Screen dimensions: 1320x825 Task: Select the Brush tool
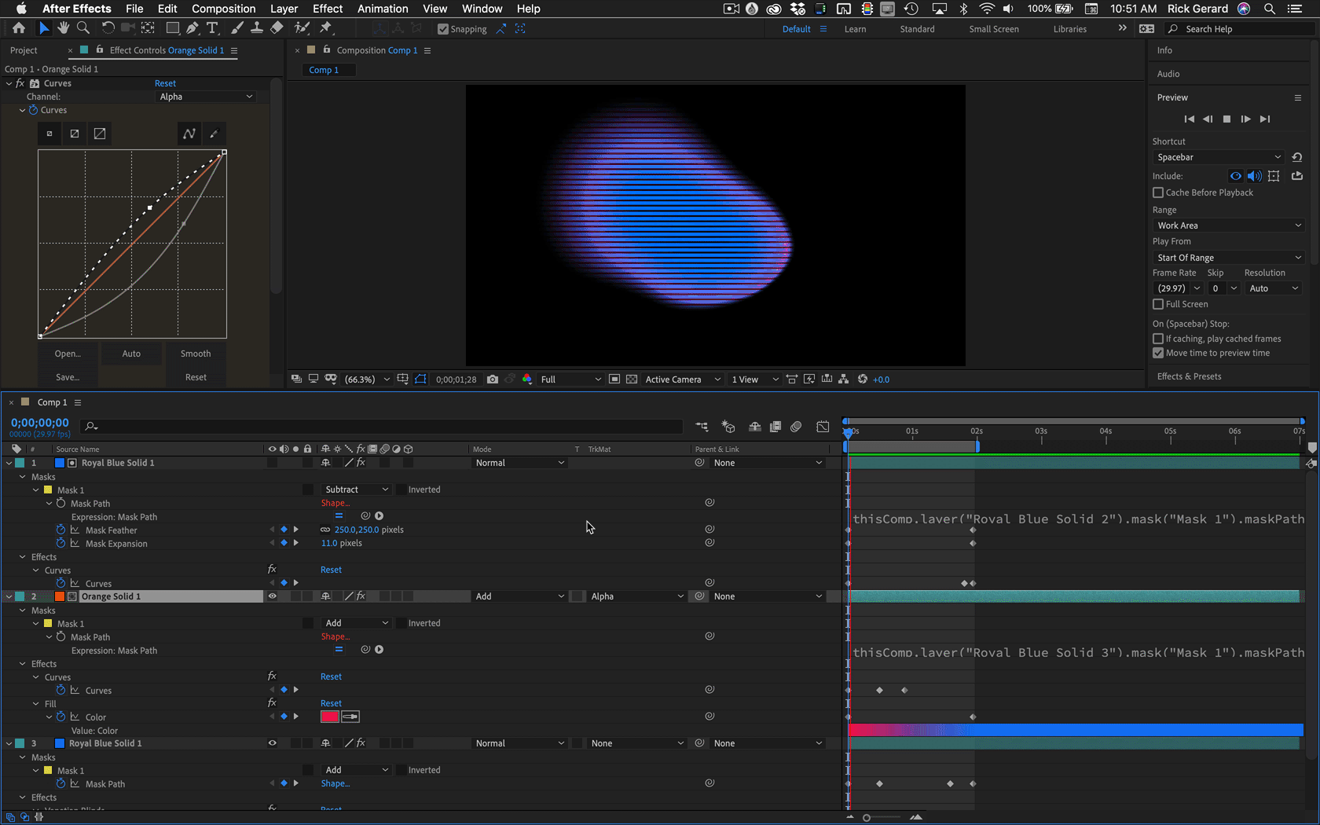[237, 28]
